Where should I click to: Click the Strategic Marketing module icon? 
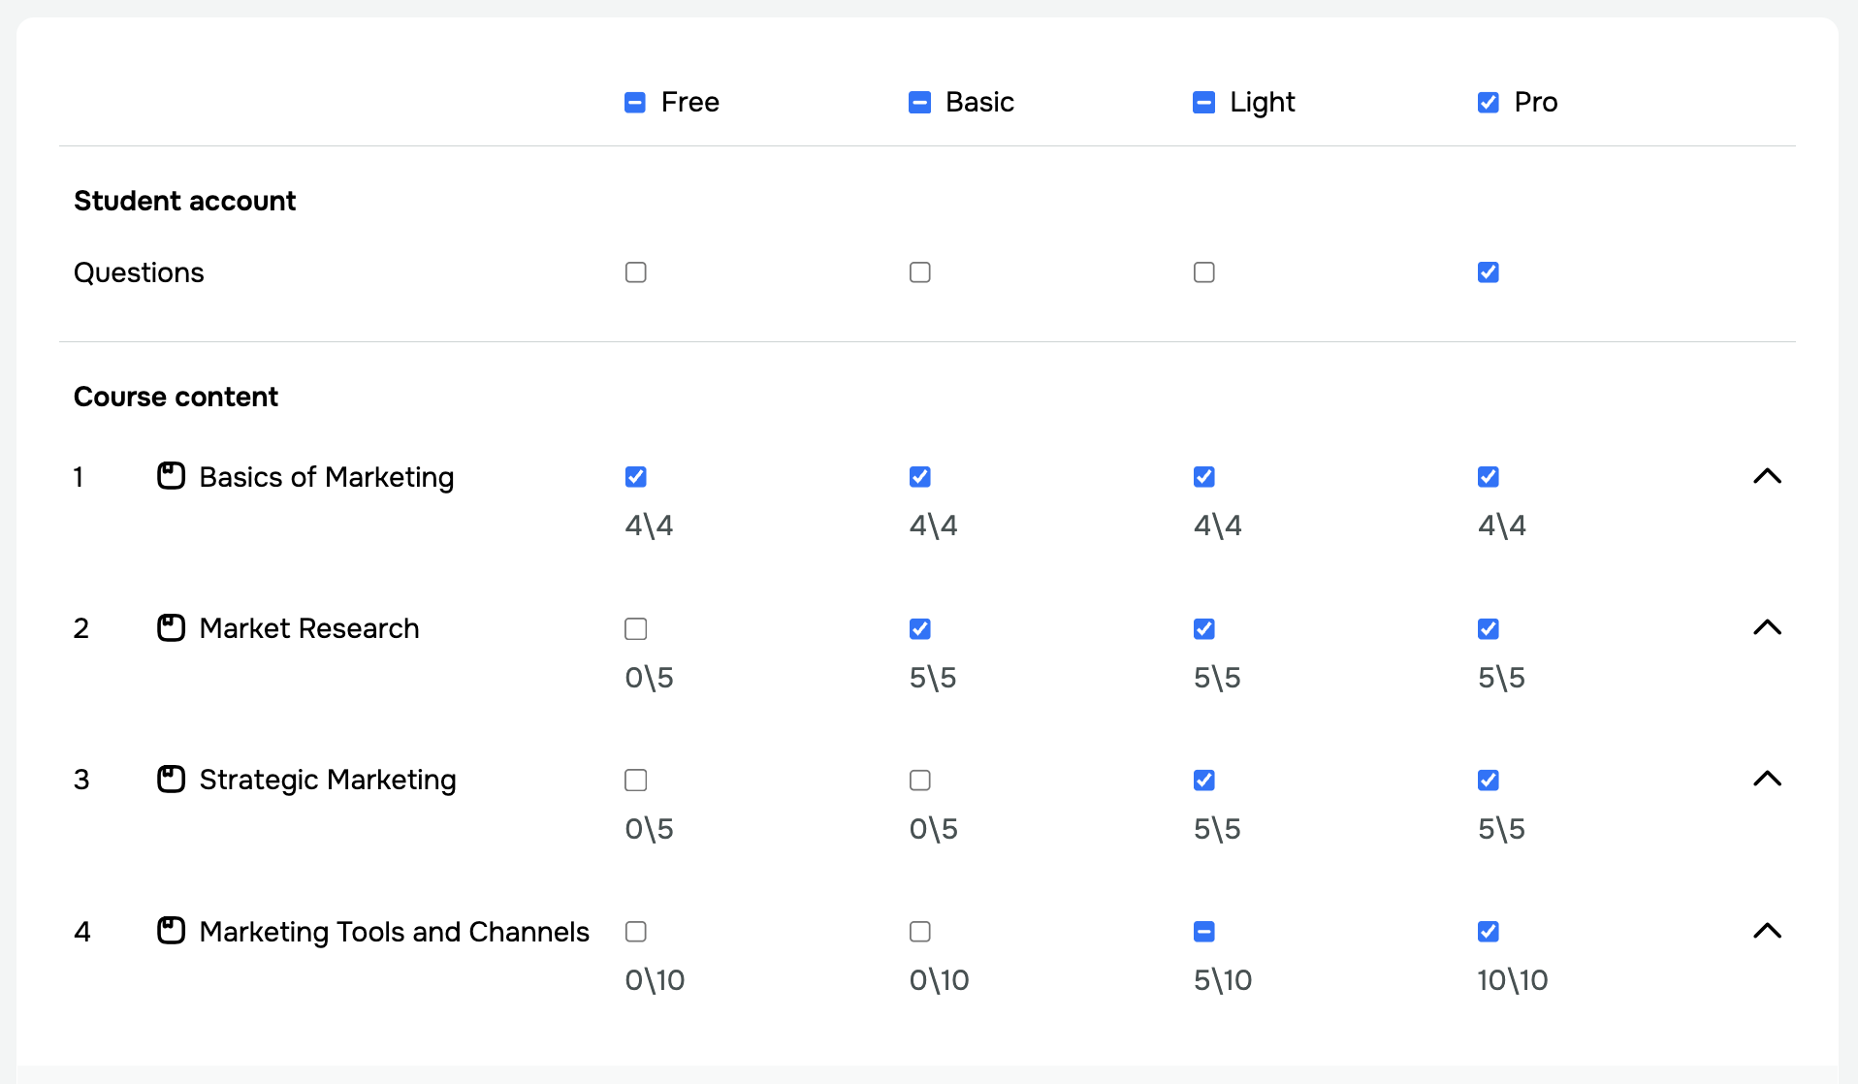[171, 780]
